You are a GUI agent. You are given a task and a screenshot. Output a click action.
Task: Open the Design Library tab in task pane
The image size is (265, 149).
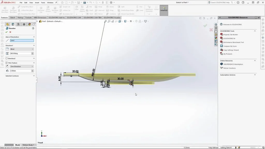(216, 28)
